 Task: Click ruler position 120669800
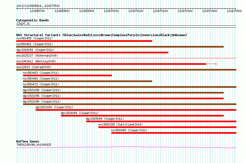[x=62, y=11]
